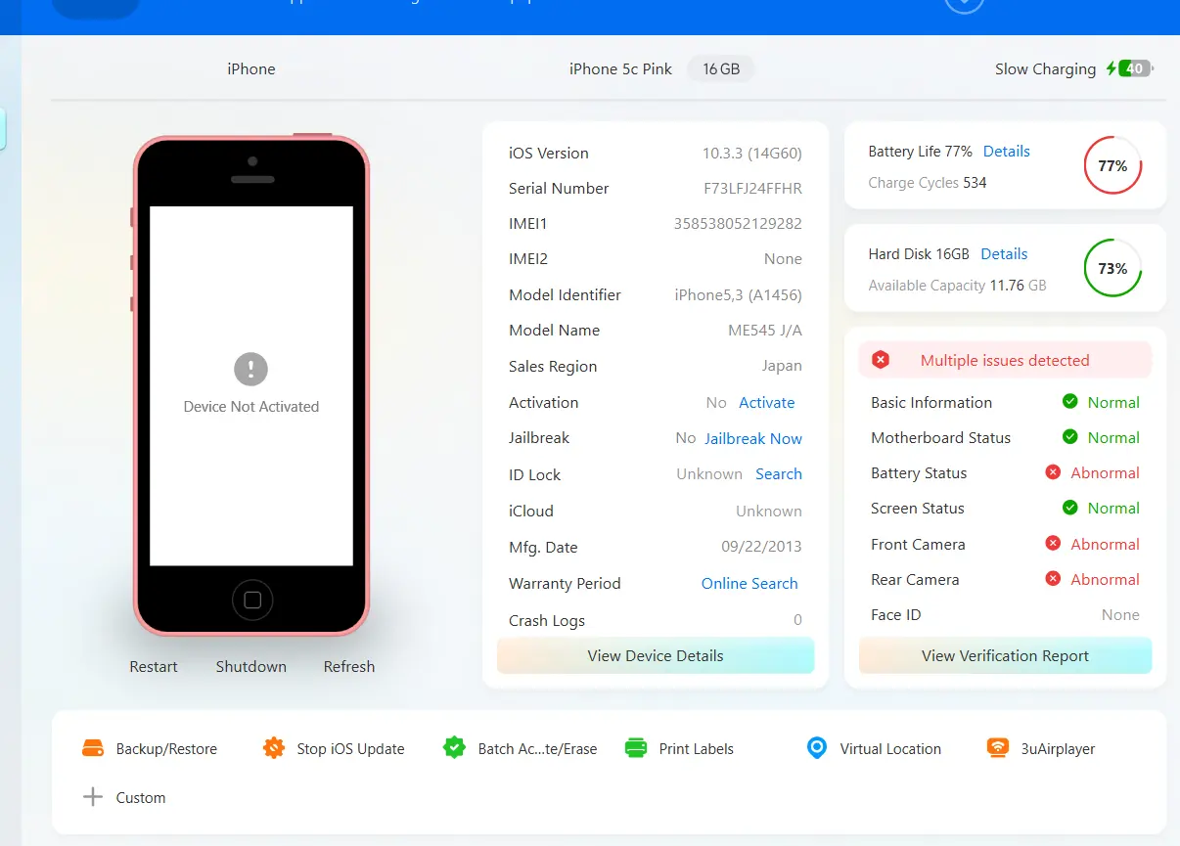The image size is (1180, 846).
Task: Click Front Camera abnormal red icon
Action: tap(1053, 544)
